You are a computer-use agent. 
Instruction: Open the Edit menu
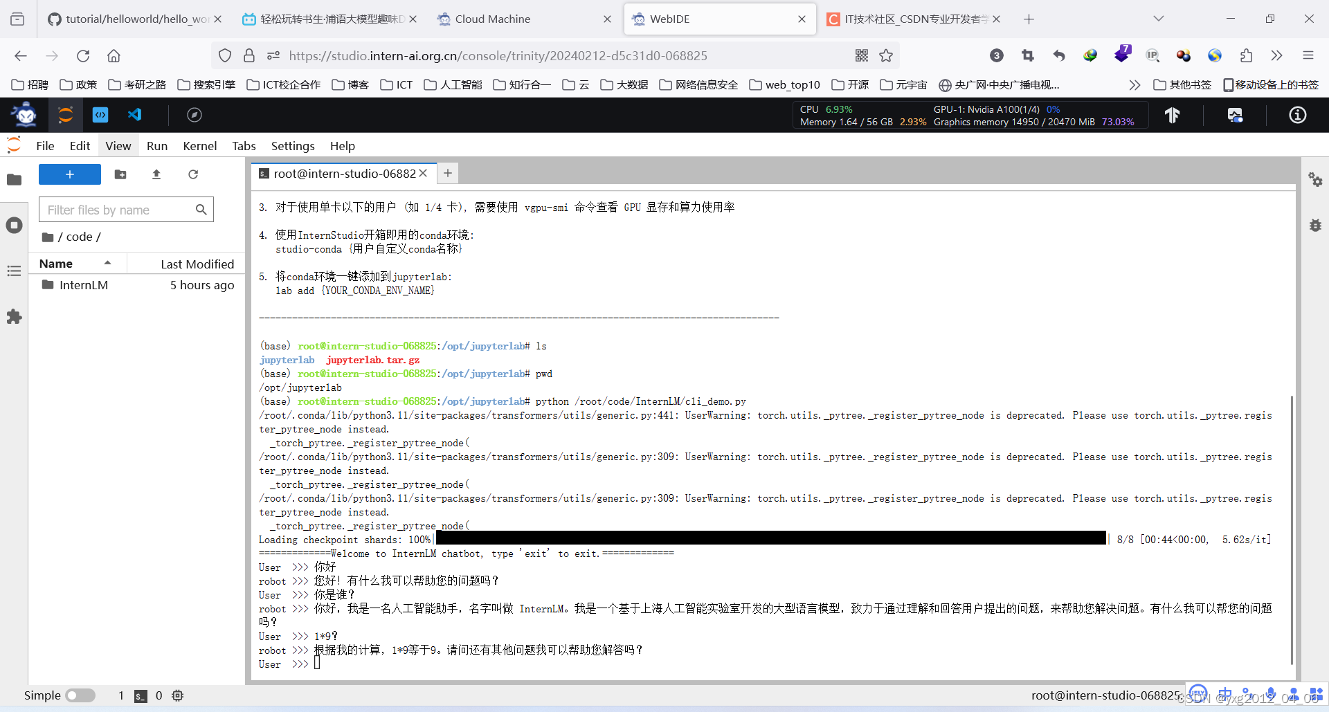(80, 146)
